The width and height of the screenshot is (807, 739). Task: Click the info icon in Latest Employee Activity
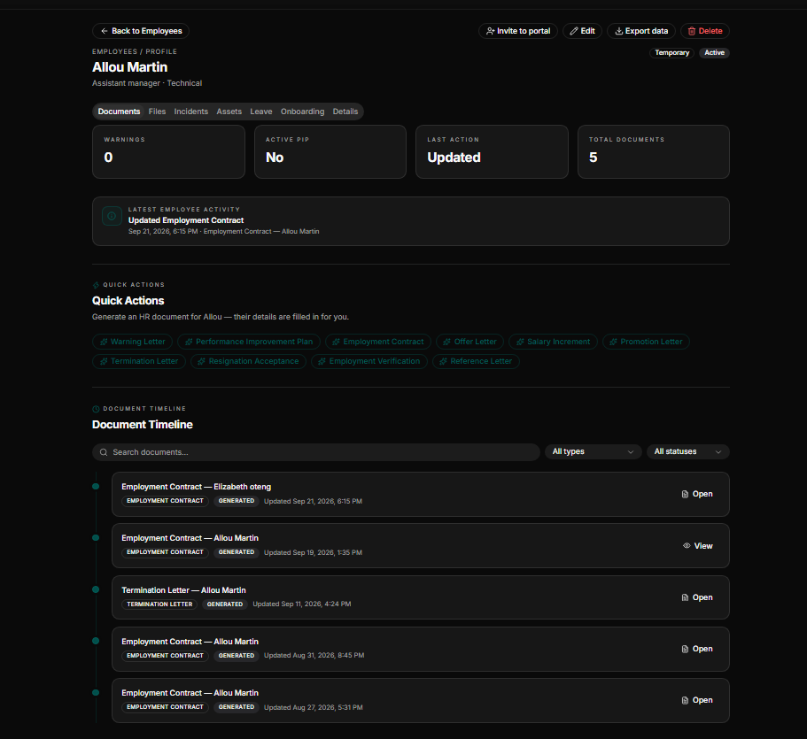[x=112, y=216]
